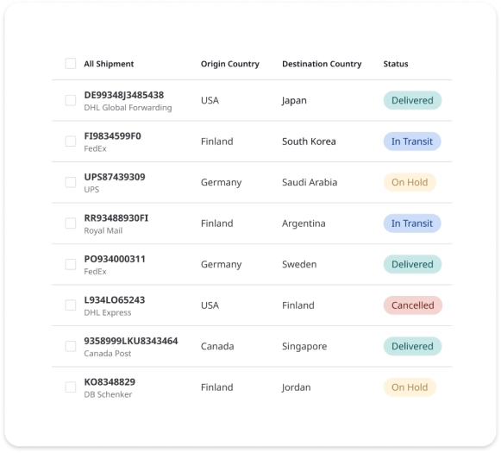Click the Cancelled status badge
Image resolution: width=501 pixels, height=453 pixels.
(x=412, y=305)
